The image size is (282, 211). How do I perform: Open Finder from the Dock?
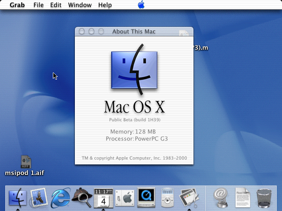(x=18, y=197)
